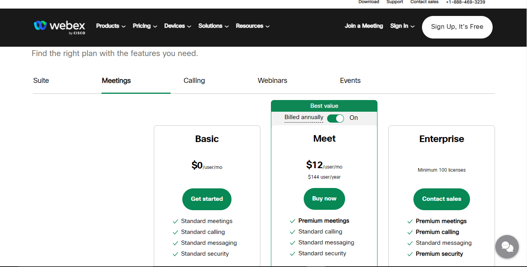Viewport: 527px width, 267px height.
Task: Click Standard messaging in Basic plan
Action: tap(209, 243)
